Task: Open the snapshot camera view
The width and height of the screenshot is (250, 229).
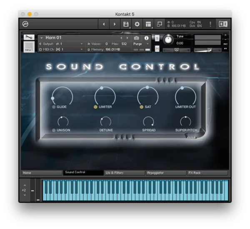Action: point(137,38)
